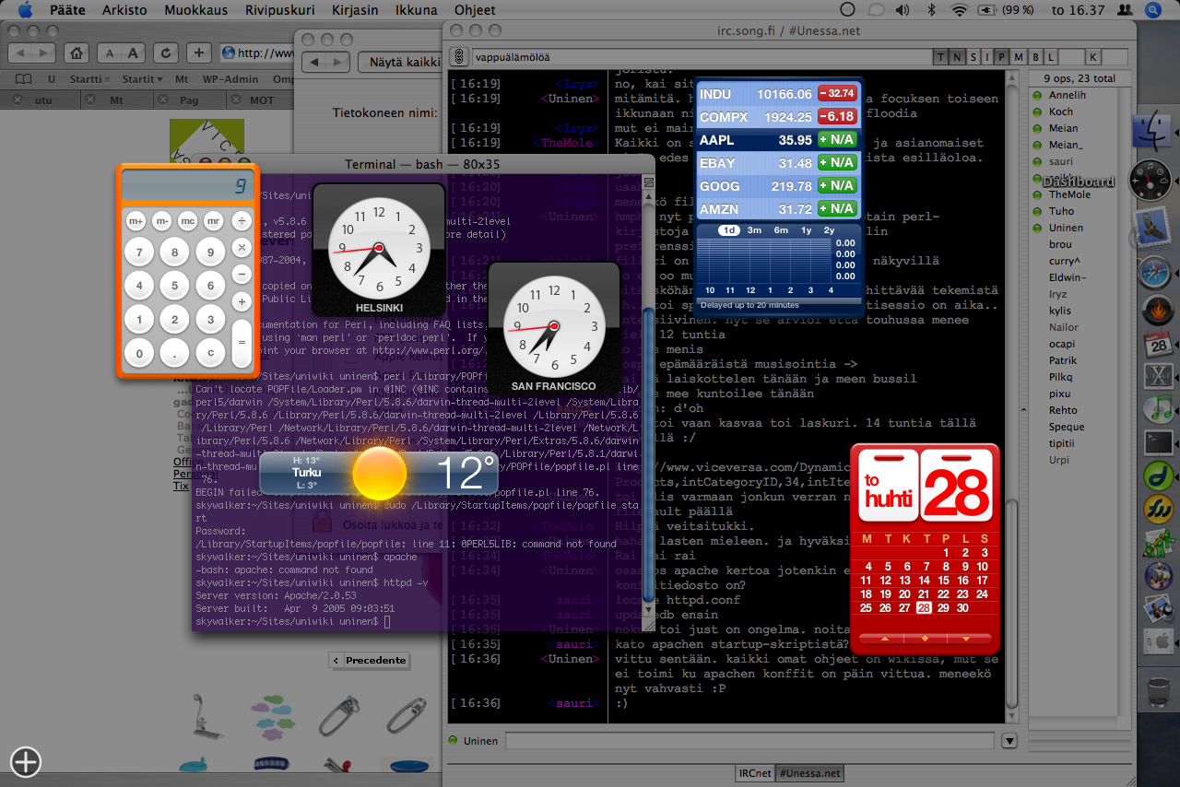Open the WP-Admin bookmark link
Screen dimensions: 1180x787
(230, 79)
